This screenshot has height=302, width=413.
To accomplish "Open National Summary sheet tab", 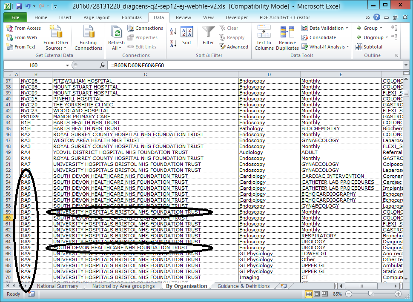I will [x=57, y=286].
